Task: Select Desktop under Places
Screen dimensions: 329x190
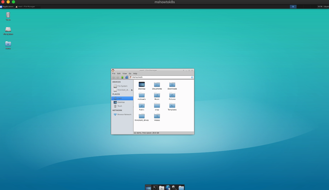Action: 122,102
